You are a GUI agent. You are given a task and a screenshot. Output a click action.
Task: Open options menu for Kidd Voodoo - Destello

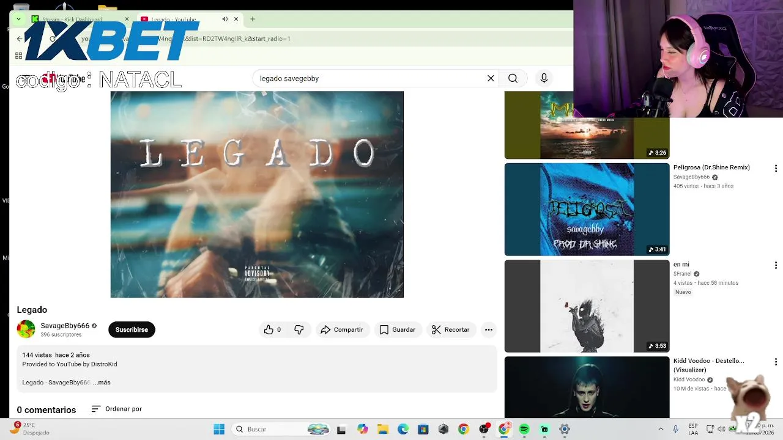point(776,362)
